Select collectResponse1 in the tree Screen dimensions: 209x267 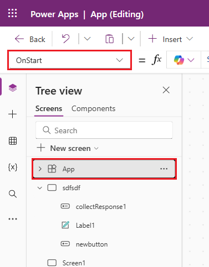[x=101, y=207]
